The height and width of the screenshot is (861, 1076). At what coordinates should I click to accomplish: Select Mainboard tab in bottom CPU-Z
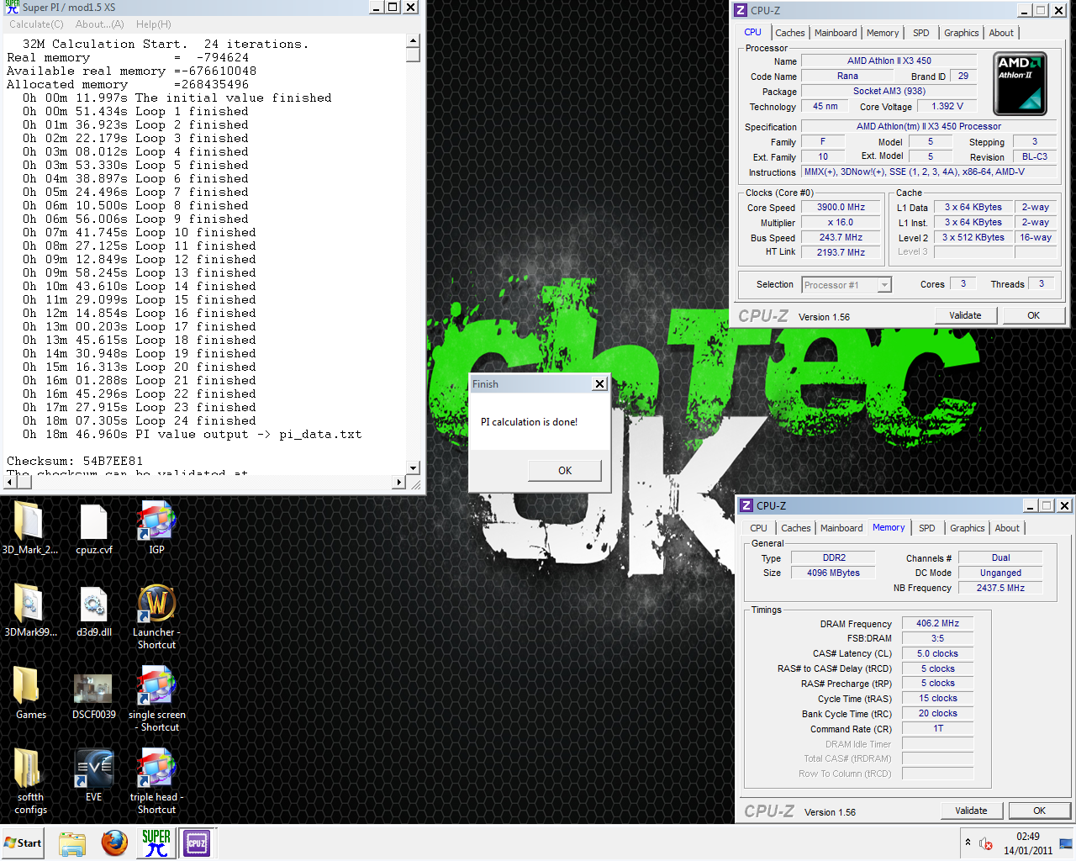coord(841,528)
